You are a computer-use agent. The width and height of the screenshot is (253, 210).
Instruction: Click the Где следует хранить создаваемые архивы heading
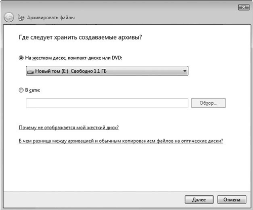pos(80,37)
